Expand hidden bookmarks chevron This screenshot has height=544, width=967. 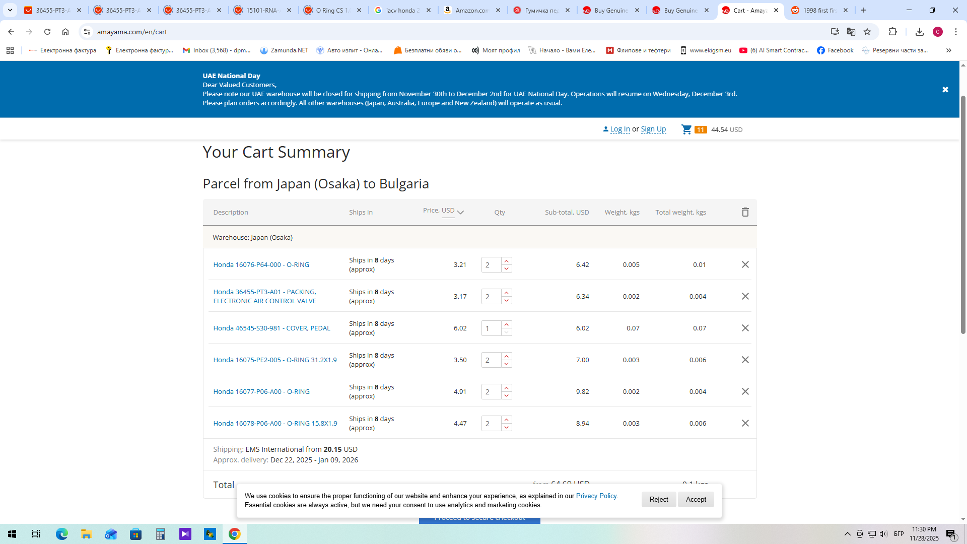coord(948,50)
